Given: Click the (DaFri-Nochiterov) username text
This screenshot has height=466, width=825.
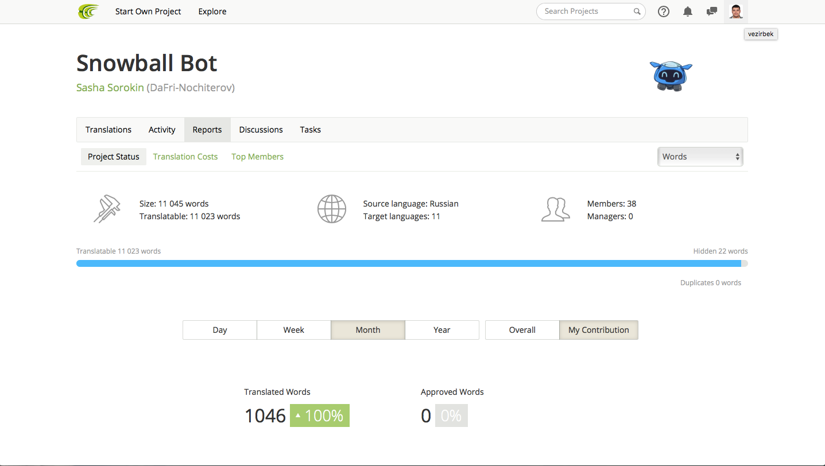Looking at the screenshot, I should tap(191, 88).
